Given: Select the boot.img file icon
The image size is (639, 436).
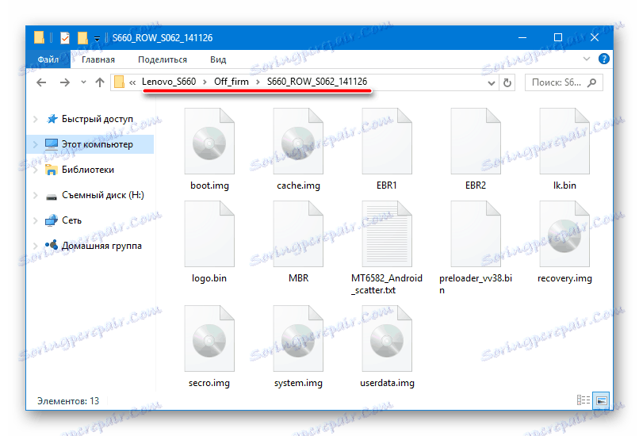Looking at the screenshot, I should point(209,141).
